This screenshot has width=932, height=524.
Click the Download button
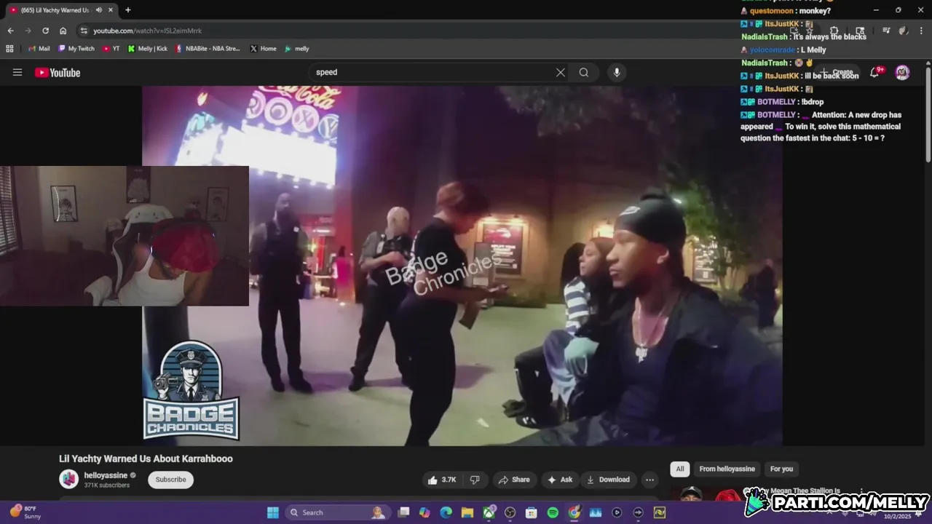tap(608, 480)
